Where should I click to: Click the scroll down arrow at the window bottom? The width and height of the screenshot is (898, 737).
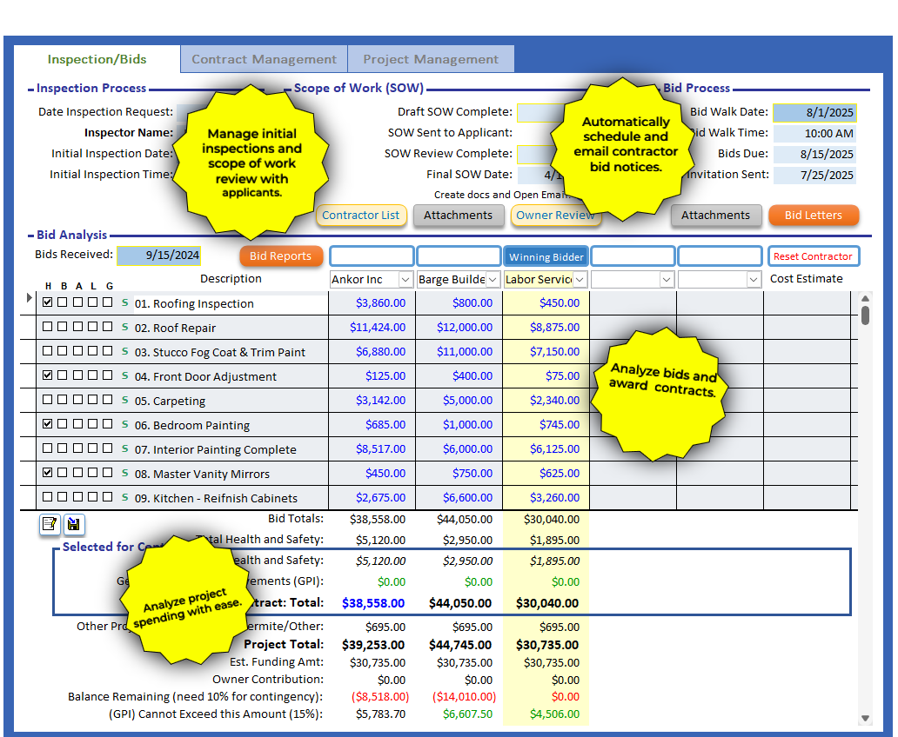click(x=865, y=719)
